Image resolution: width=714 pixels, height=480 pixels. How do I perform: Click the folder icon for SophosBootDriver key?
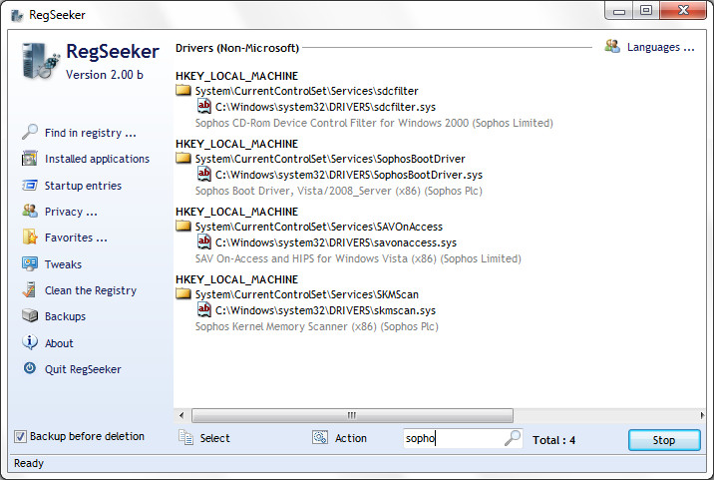tap(183, 159)
